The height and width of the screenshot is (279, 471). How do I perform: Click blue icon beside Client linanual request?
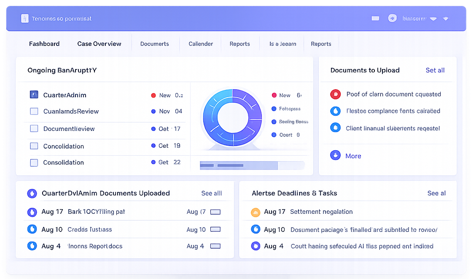click(335, 128)
